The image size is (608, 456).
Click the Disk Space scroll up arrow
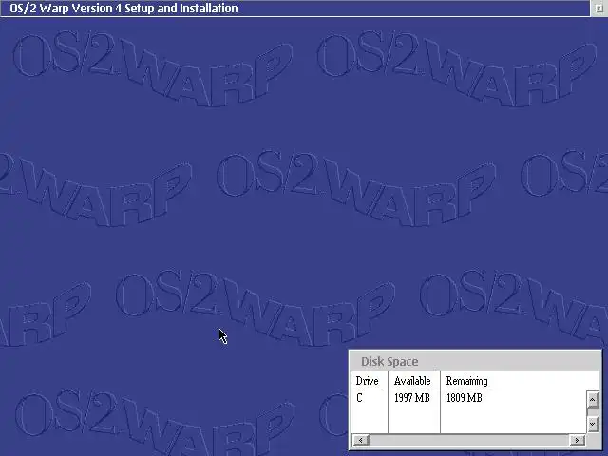click(592, 399)
